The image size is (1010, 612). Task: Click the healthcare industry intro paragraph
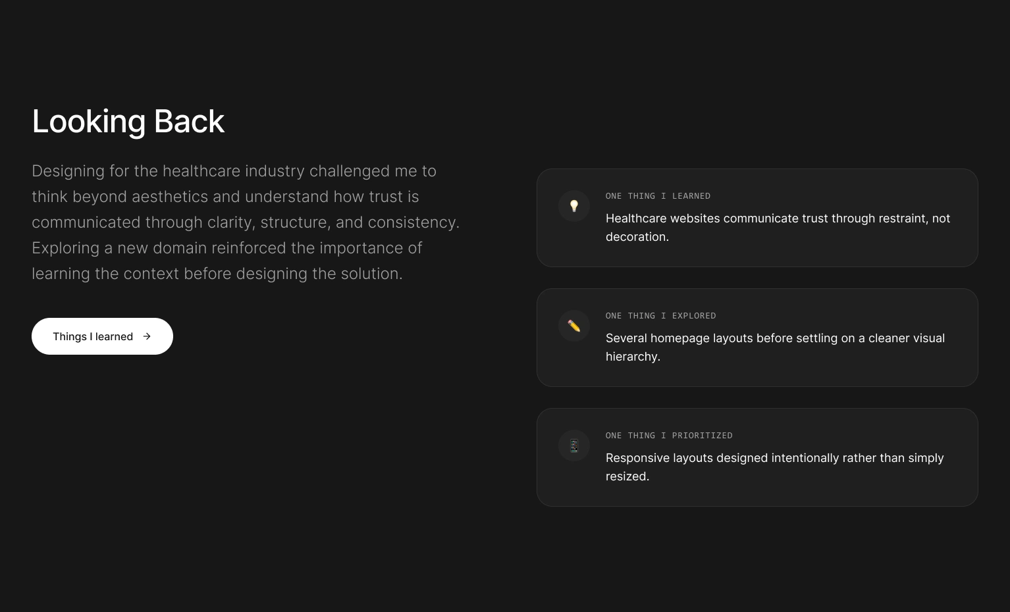point(246,222)
